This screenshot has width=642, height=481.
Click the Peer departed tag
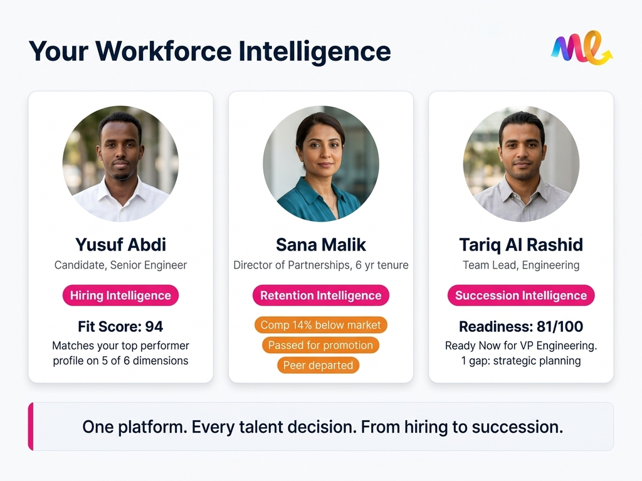click(318, 365)
